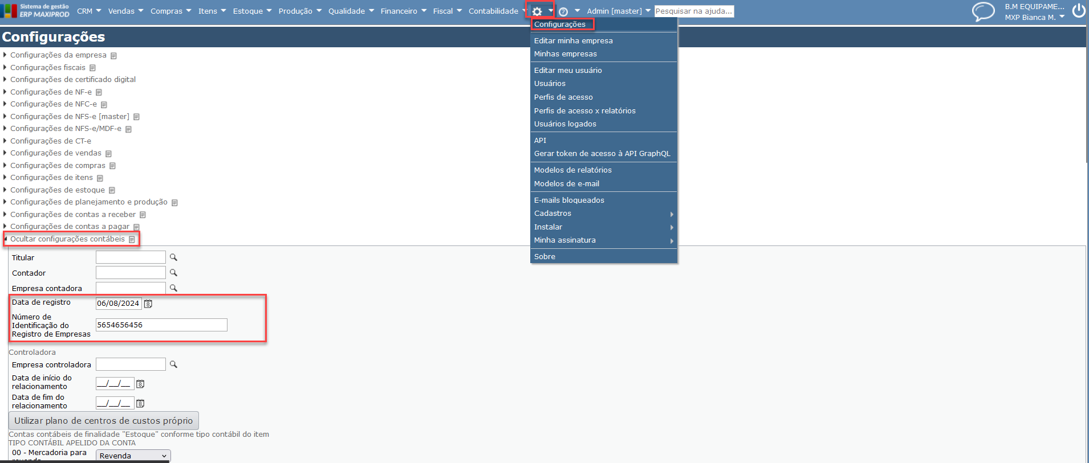Open the Vendas menu
The image size is (1089, 463).
126,11
